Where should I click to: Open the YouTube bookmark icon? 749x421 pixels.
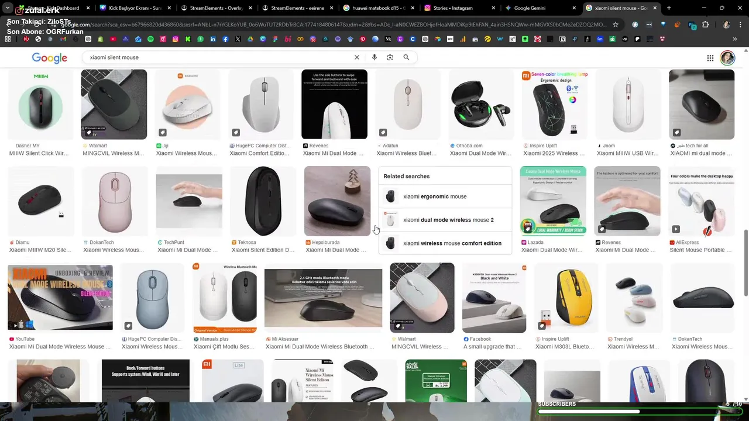(113, 39)
